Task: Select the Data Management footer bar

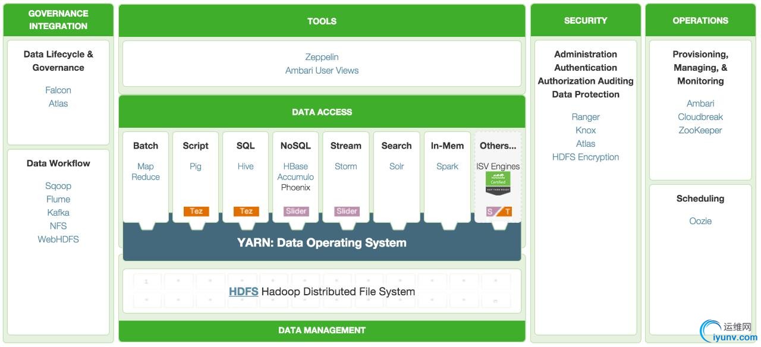Action: point(322,330)
